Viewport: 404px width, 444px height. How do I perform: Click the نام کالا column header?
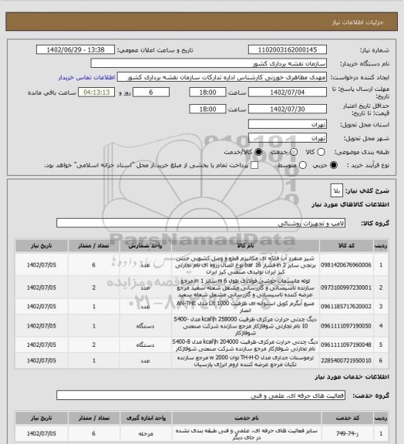tap(245, 245)
